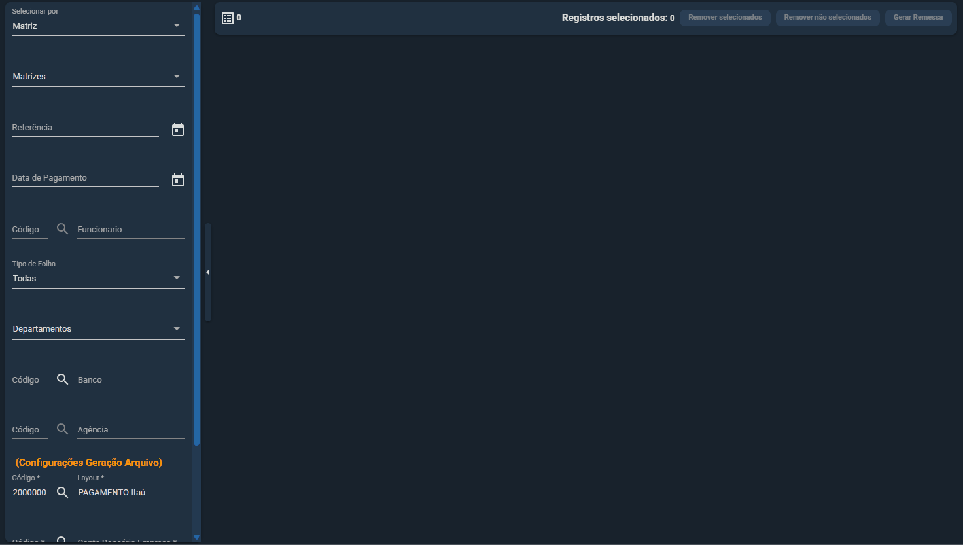
Task: Click Gerar Remessa button
Action: (x=918, y=18)
